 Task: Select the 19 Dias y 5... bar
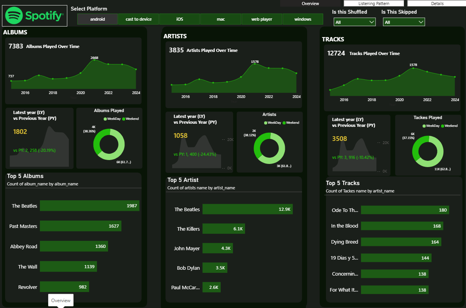tap(396, 258)
